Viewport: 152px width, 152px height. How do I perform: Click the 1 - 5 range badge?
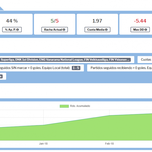pos(76,68)
